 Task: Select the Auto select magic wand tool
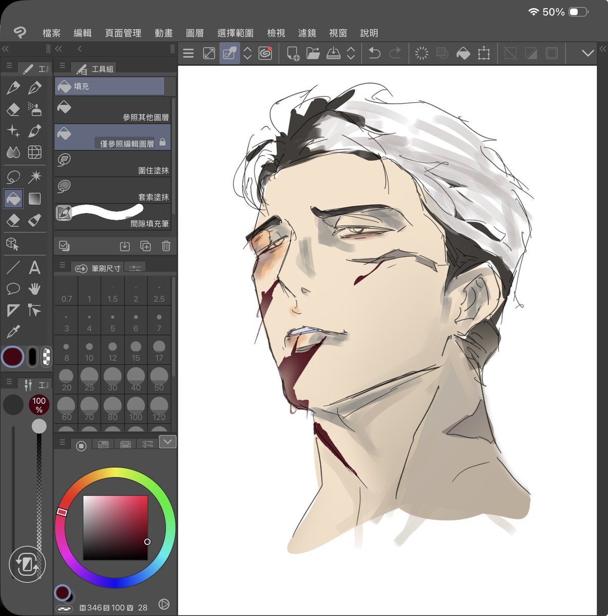coord(34,177)
